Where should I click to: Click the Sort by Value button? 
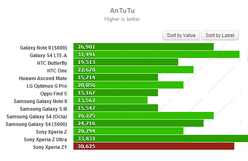tap(181, 35)
